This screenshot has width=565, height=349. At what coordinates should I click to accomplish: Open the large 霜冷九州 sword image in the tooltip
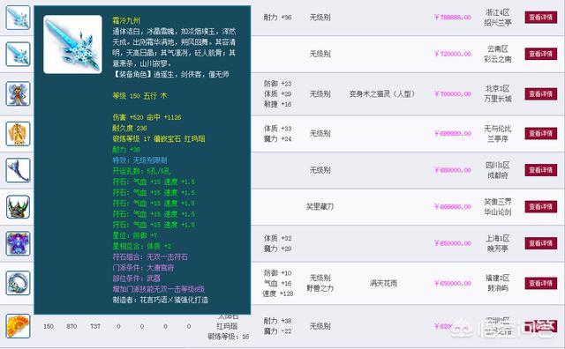(72, 45)
